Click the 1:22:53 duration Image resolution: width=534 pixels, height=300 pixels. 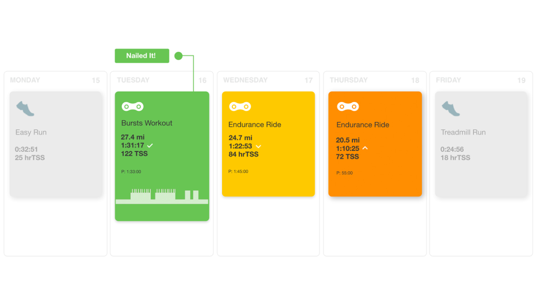point(240,146)
